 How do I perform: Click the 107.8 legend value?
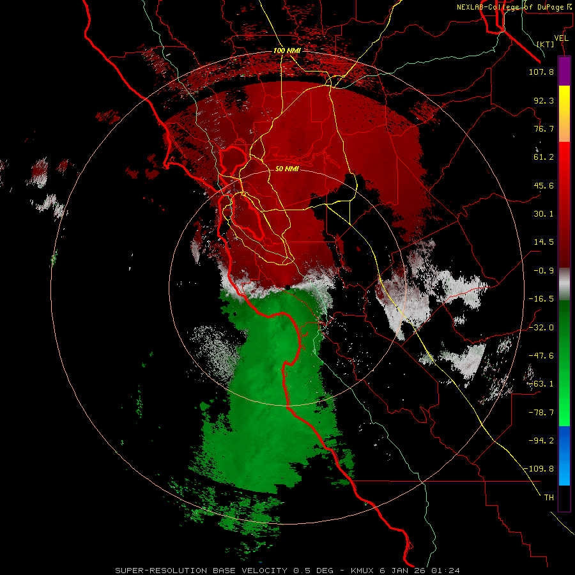coord(541,72)
